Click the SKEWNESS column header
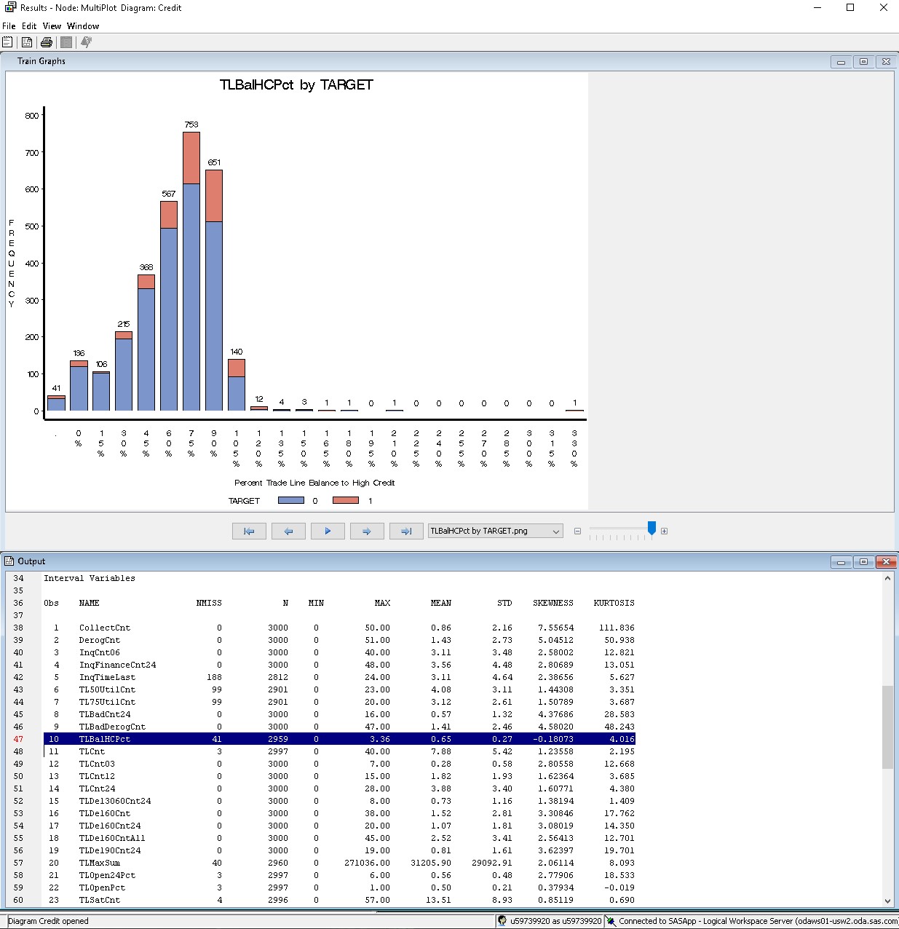This screenshot has width=899, height=929. pos(553,603)
